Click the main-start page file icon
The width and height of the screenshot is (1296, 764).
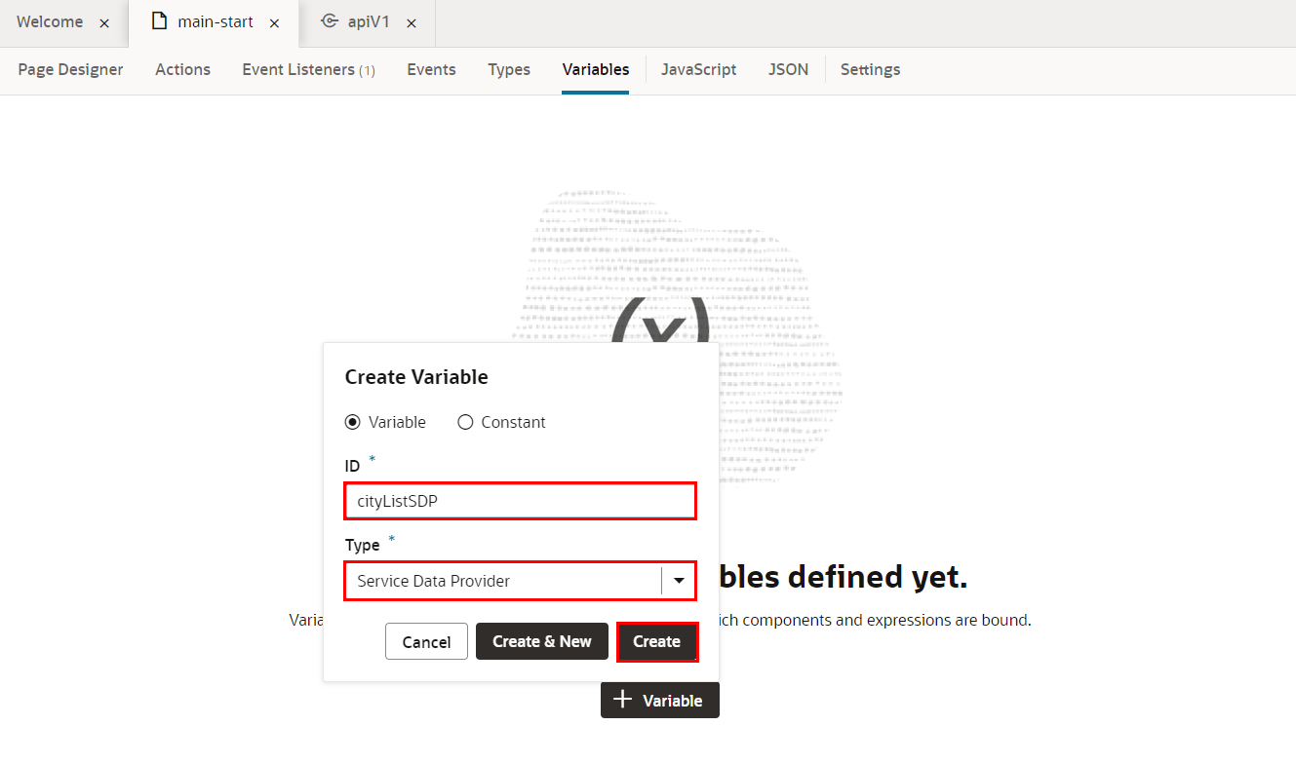(x=159, y=21)
